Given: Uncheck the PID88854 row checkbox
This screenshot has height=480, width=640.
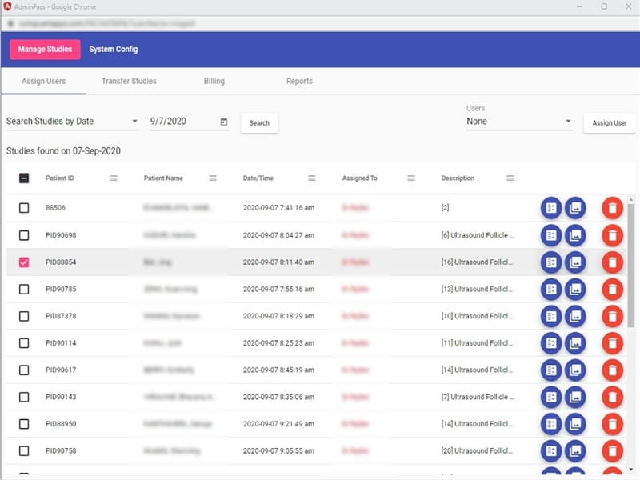Looking at the screenshot, I should click(x=24, y=262).
